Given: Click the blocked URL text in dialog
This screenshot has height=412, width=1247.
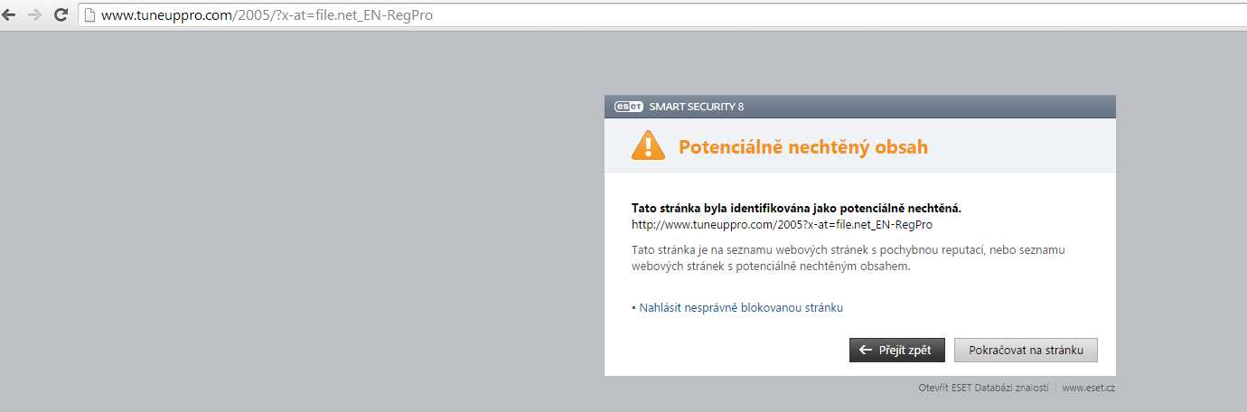Looking at the screenshot, I should pos(782,224).
